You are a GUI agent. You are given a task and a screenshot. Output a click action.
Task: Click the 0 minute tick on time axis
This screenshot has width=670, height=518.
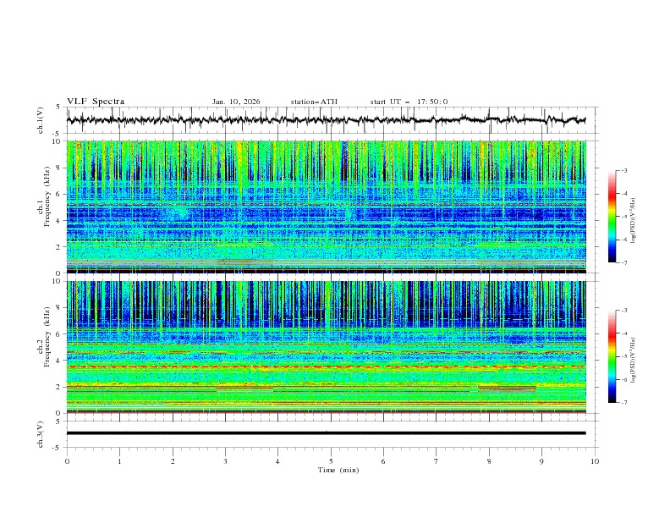(67, 461)
